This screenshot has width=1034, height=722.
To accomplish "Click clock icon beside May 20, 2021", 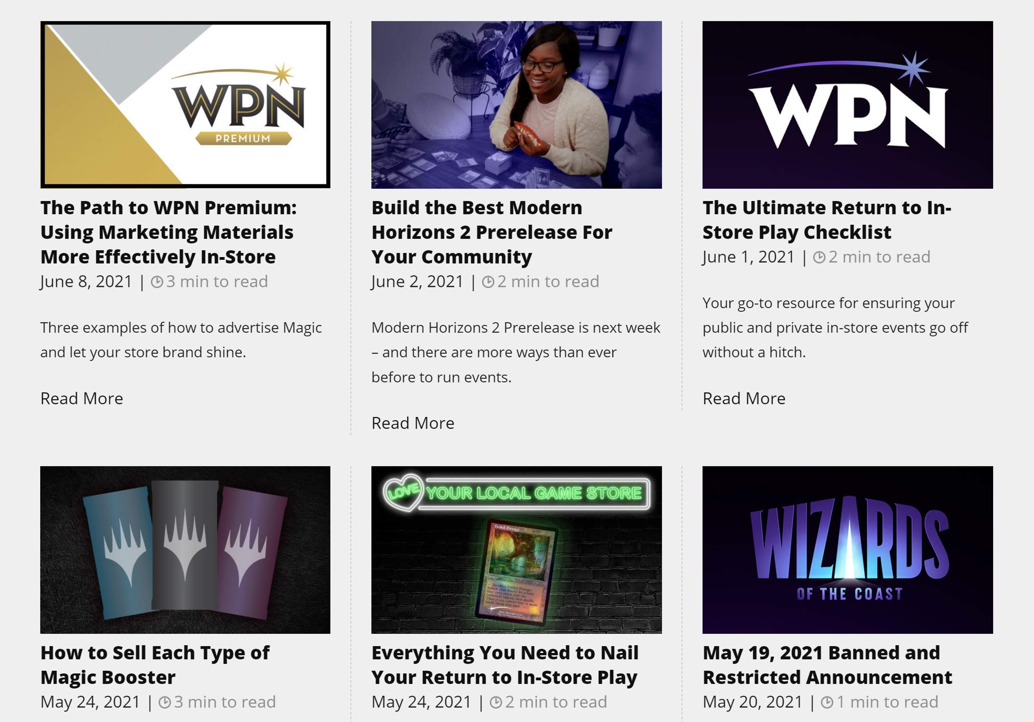I will coord(827,702).
